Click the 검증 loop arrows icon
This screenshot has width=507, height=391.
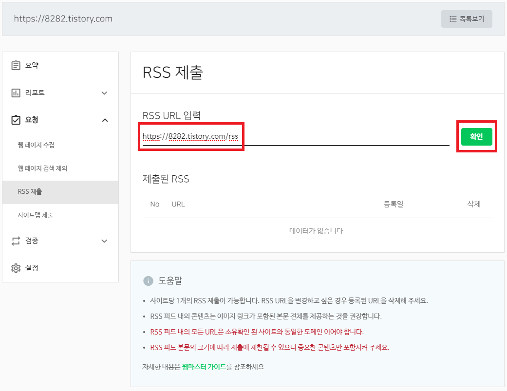16,241
